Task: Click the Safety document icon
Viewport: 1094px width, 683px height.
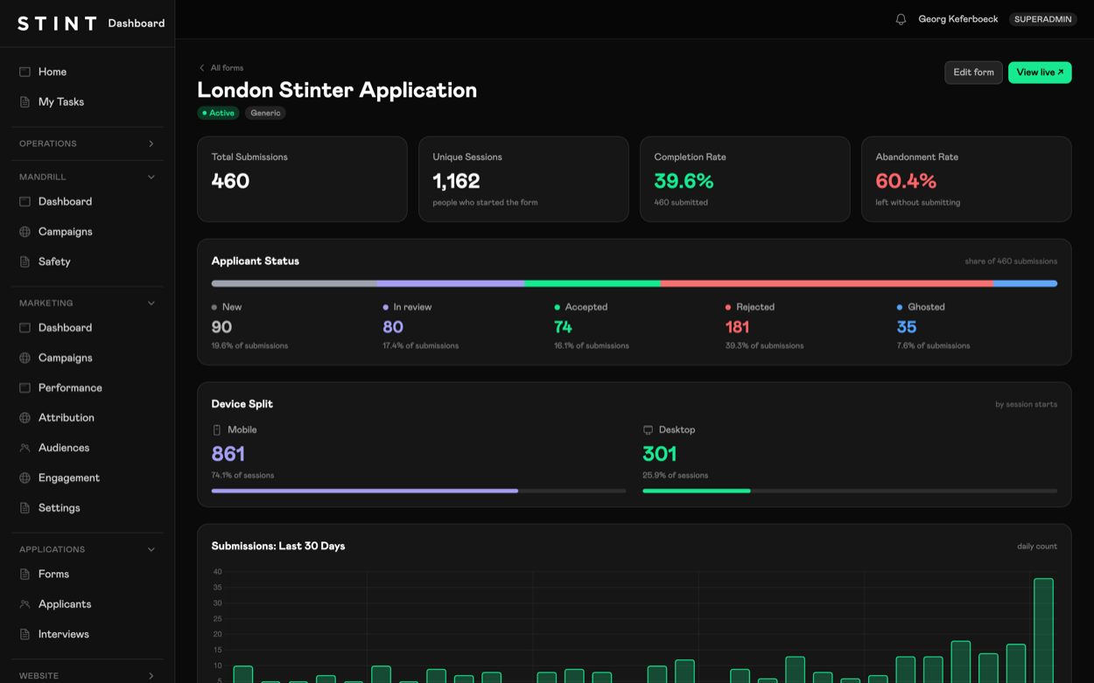Action: [25, 261]
